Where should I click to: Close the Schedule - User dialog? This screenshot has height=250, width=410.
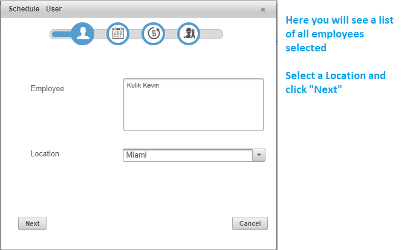[263, 10]
